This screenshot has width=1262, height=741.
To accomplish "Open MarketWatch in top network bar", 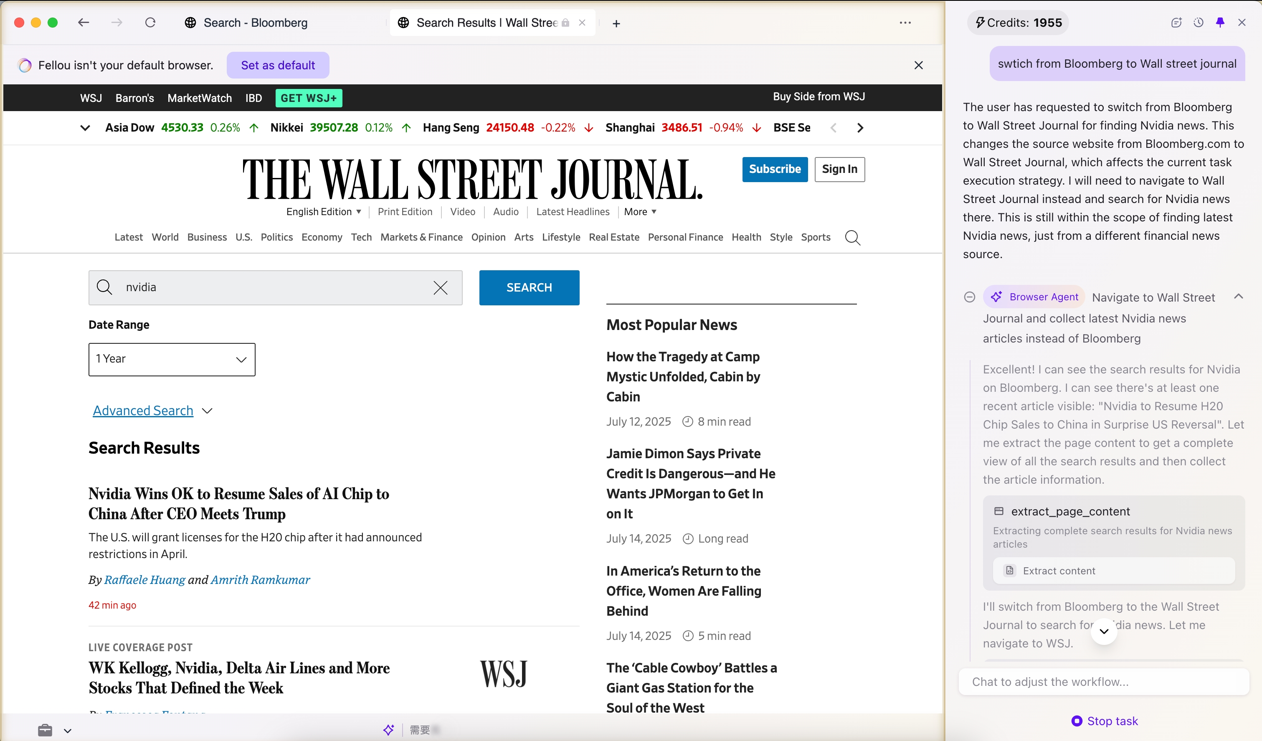I will pyautogui.click(x=199, y=98).
